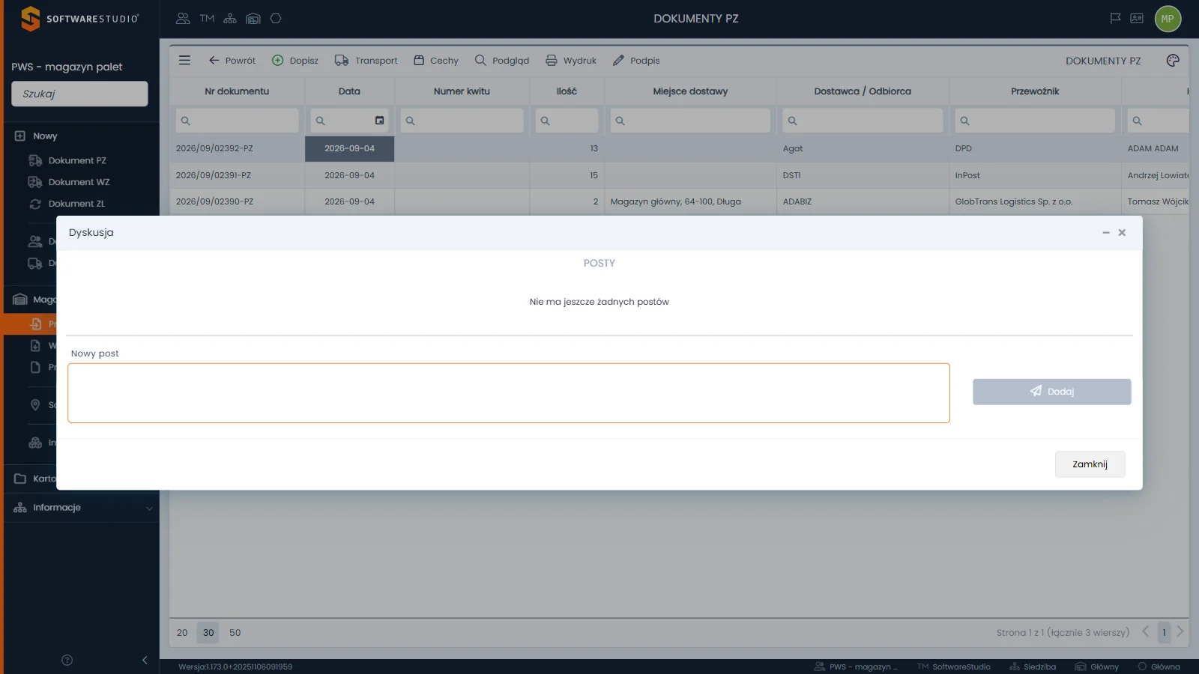Click the hexagon icon in header
Screen dimensions: 1199x674
tap(276, 19)
